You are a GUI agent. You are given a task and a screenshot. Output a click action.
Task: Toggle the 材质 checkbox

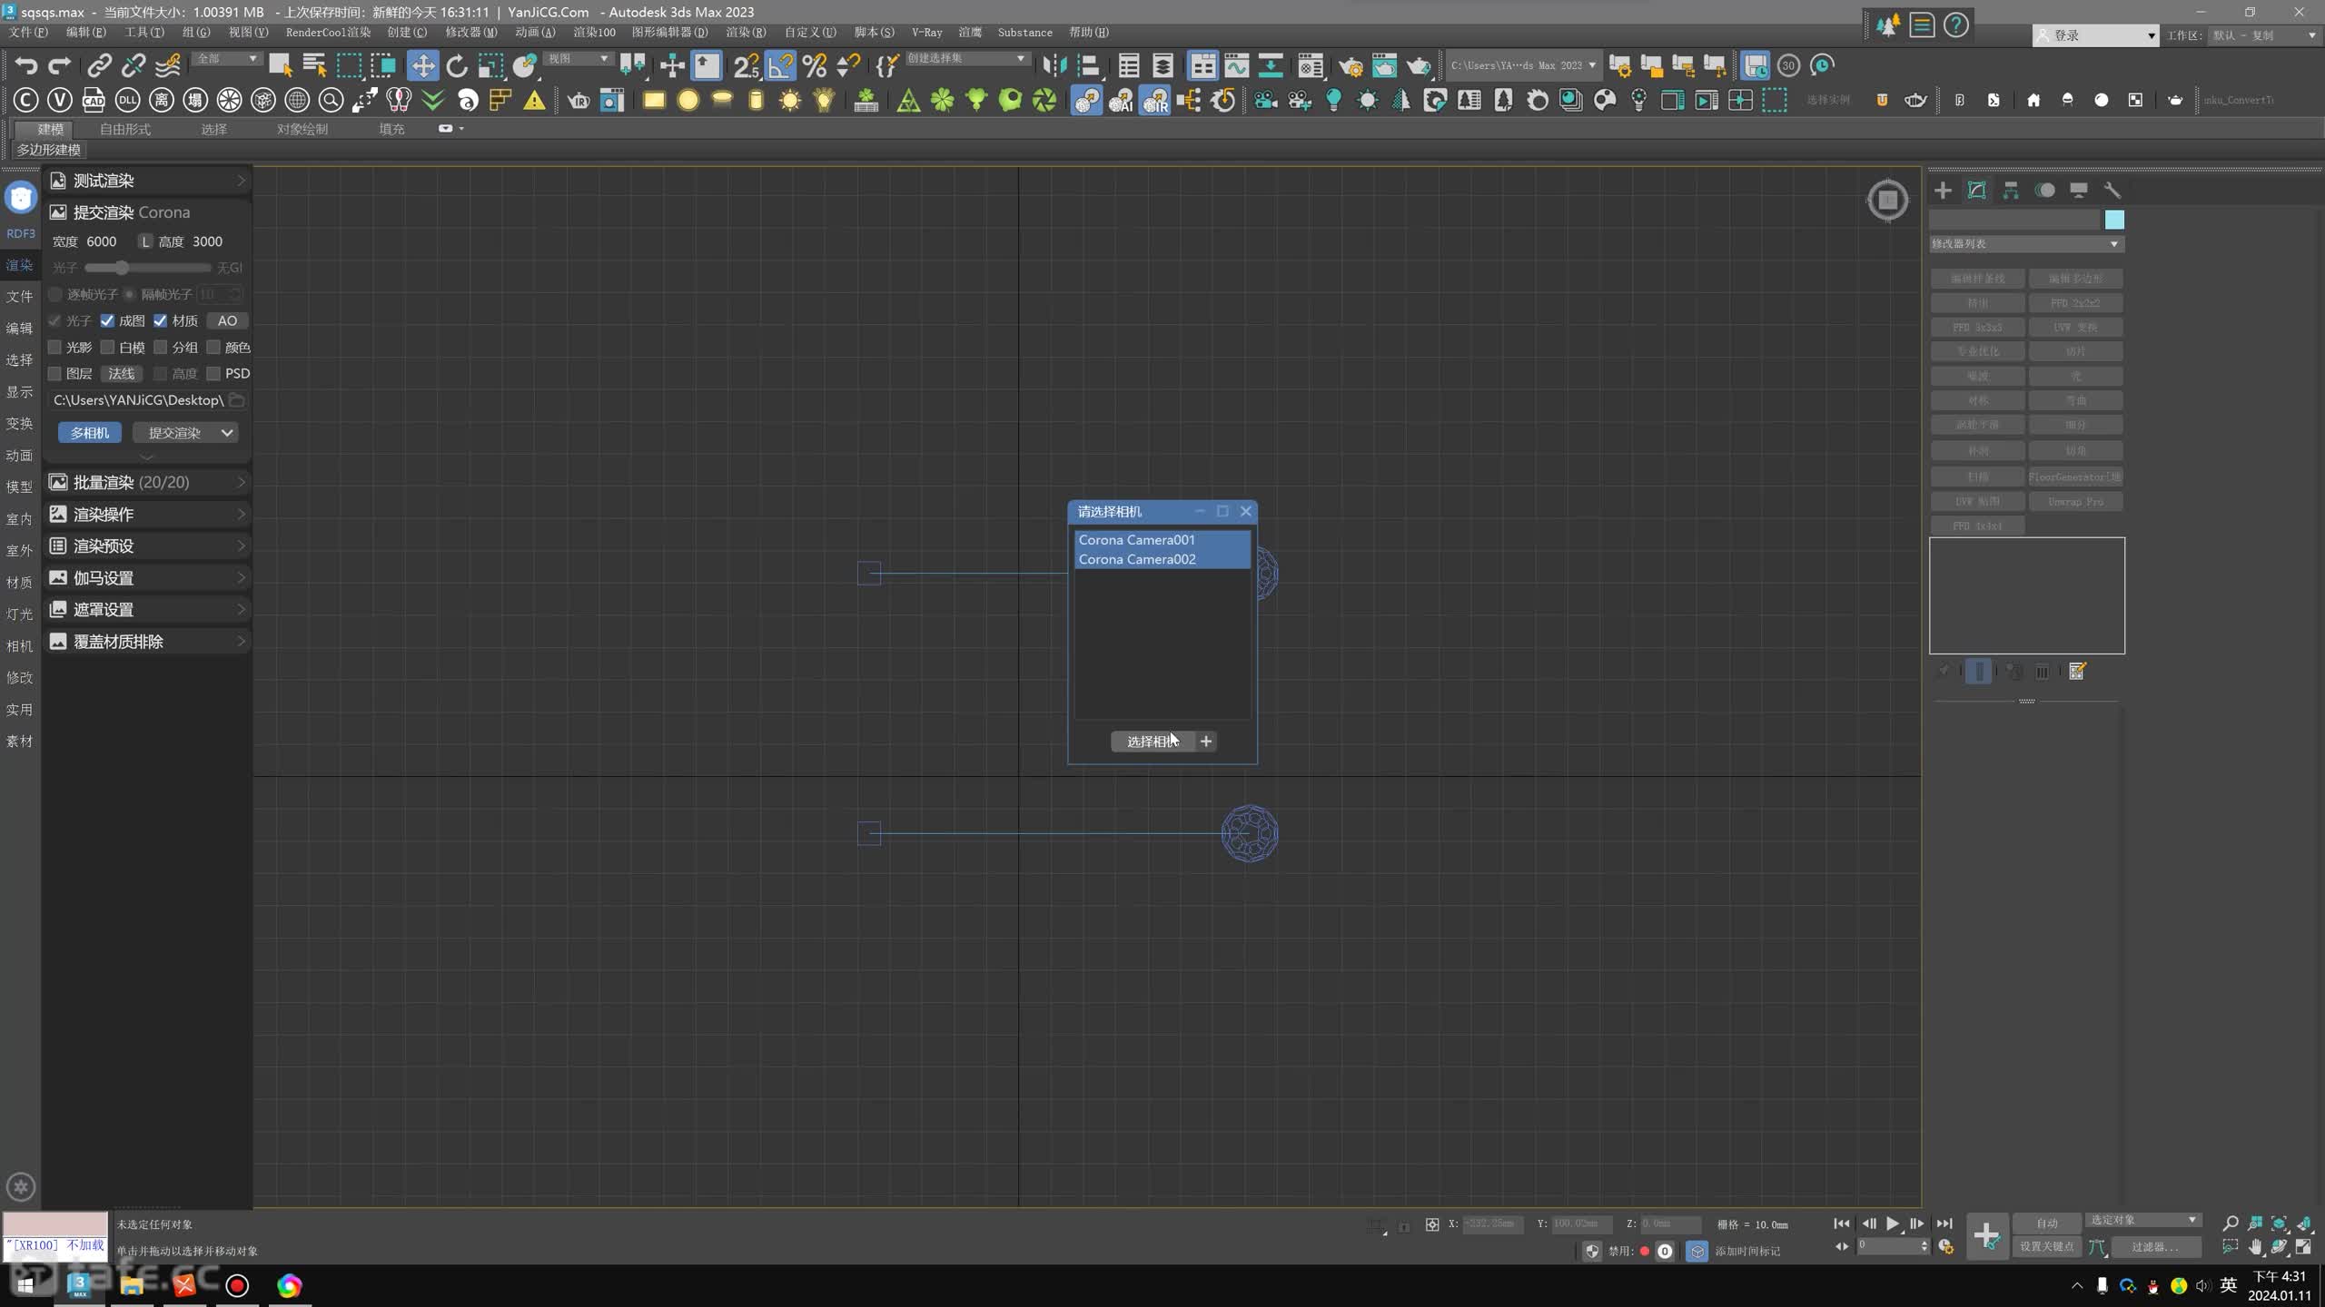[161, 320]
